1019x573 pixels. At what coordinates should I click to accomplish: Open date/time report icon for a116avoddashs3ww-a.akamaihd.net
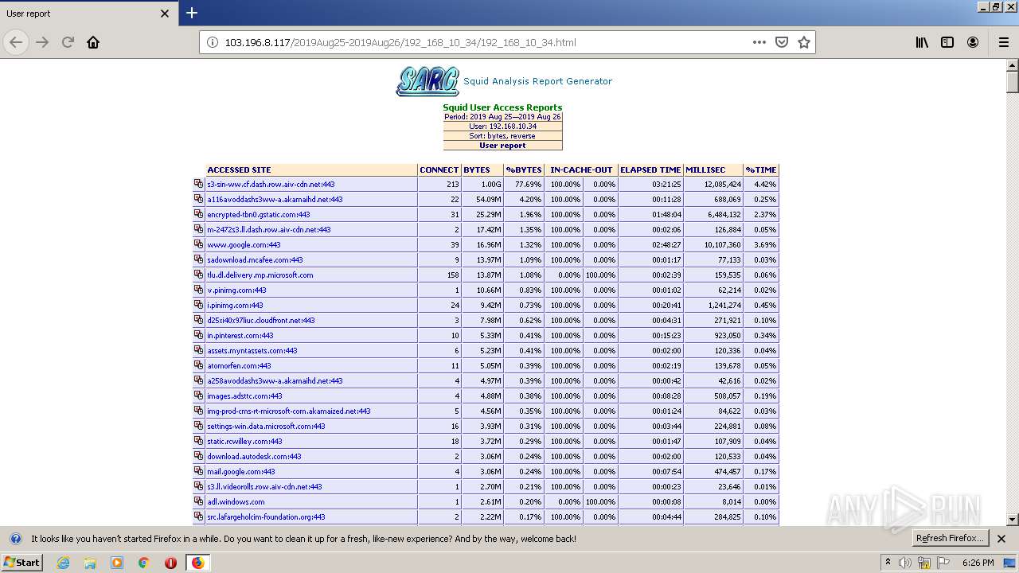198,199
